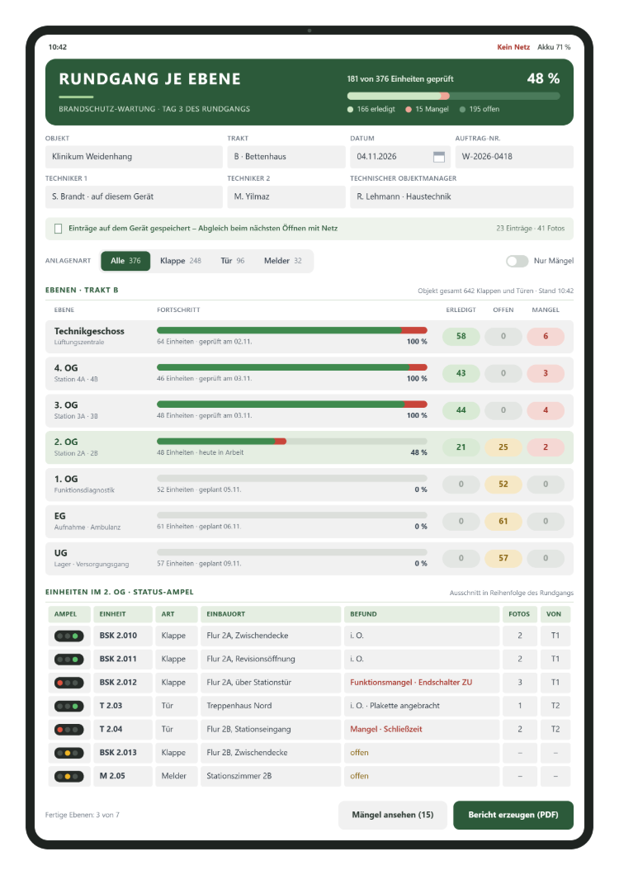Select the Melder 32 filter tab
Viewport: 619px width, 875px height.
coord(282,261)
